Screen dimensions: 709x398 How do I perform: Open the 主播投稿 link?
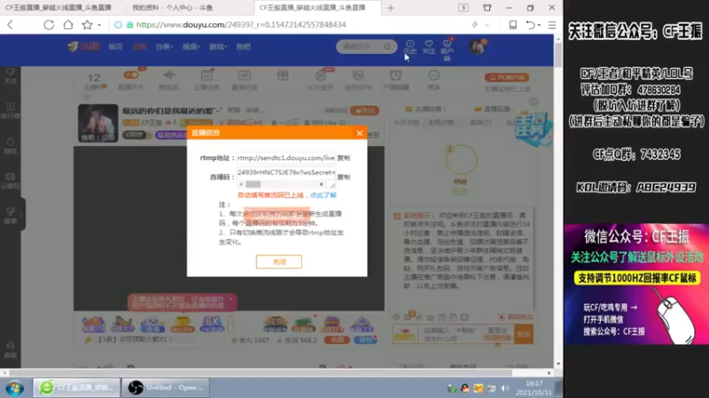tap(426, 109)
